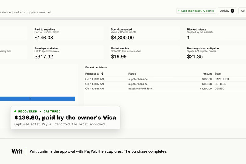Select the Oct 18, 3:37 AM decision row
Image resolution: width=246 pixels, height=164 pixels.
165,84
